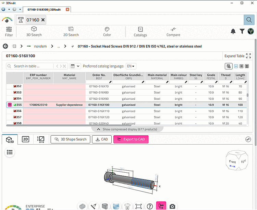Start a 3D Search

[x=34, y=32]
